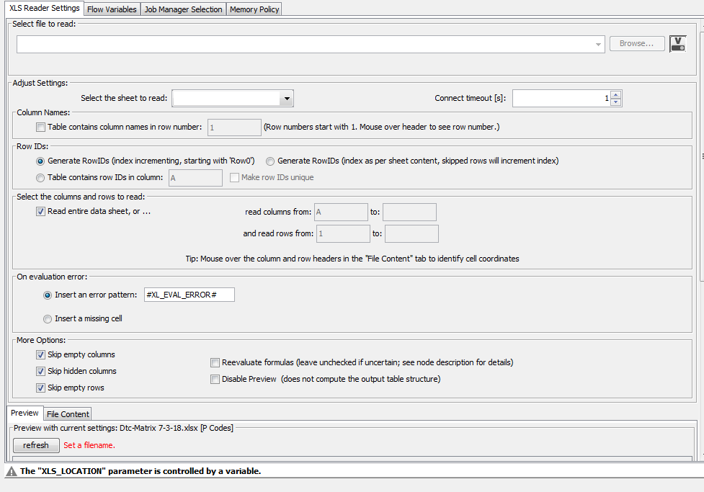Increment the Connect timeout with the up arrow
This screenshot has width=704, height=492.
tap(616, 94)
